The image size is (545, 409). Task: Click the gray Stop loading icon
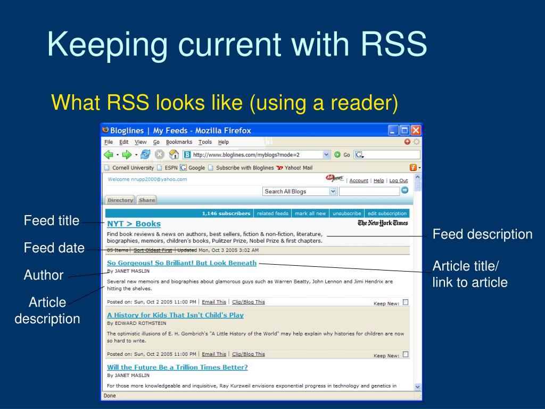160,155
